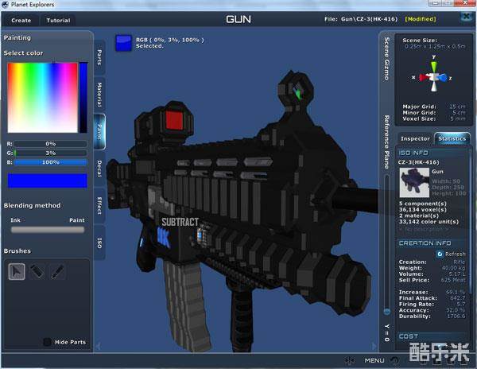
Task: Open the Effect side tab
Action: click(99, 204)
